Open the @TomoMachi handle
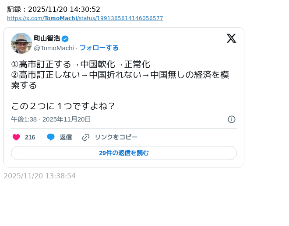The image size is (289, 226). (54, 48)
